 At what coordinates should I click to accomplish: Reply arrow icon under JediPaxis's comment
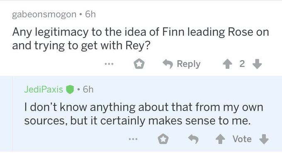193,139
